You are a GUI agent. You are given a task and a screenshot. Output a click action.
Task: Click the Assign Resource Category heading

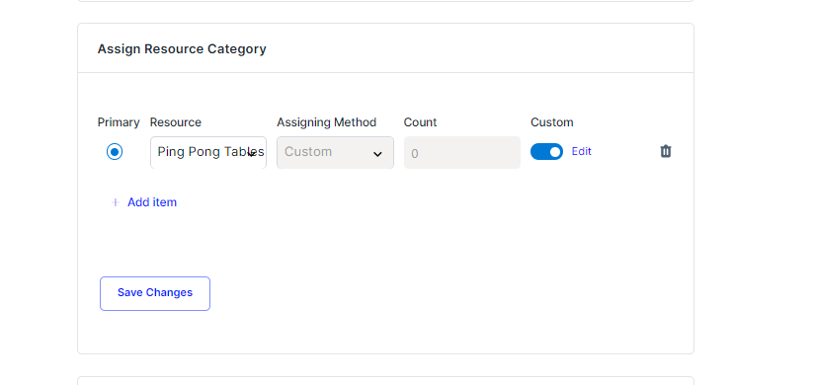182,48
